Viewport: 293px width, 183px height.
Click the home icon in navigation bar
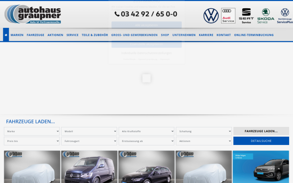pos(6,35)
